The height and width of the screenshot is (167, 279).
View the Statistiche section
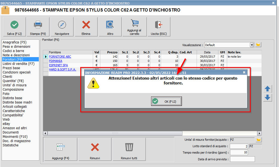click(x=10, y=145)
